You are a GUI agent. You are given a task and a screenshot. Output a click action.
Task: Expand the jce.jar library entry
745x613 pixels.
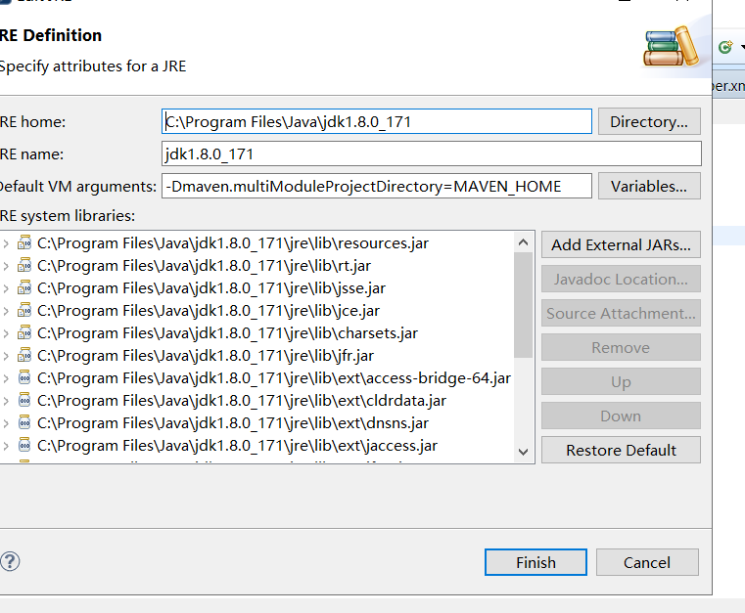[x=6, y=311]
